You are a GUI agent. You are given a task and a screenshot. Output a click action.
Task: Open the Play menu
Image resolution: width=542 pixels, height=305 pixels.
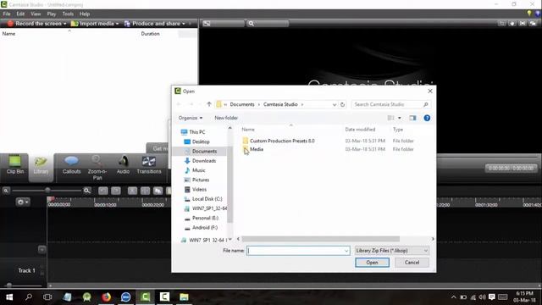52,14
